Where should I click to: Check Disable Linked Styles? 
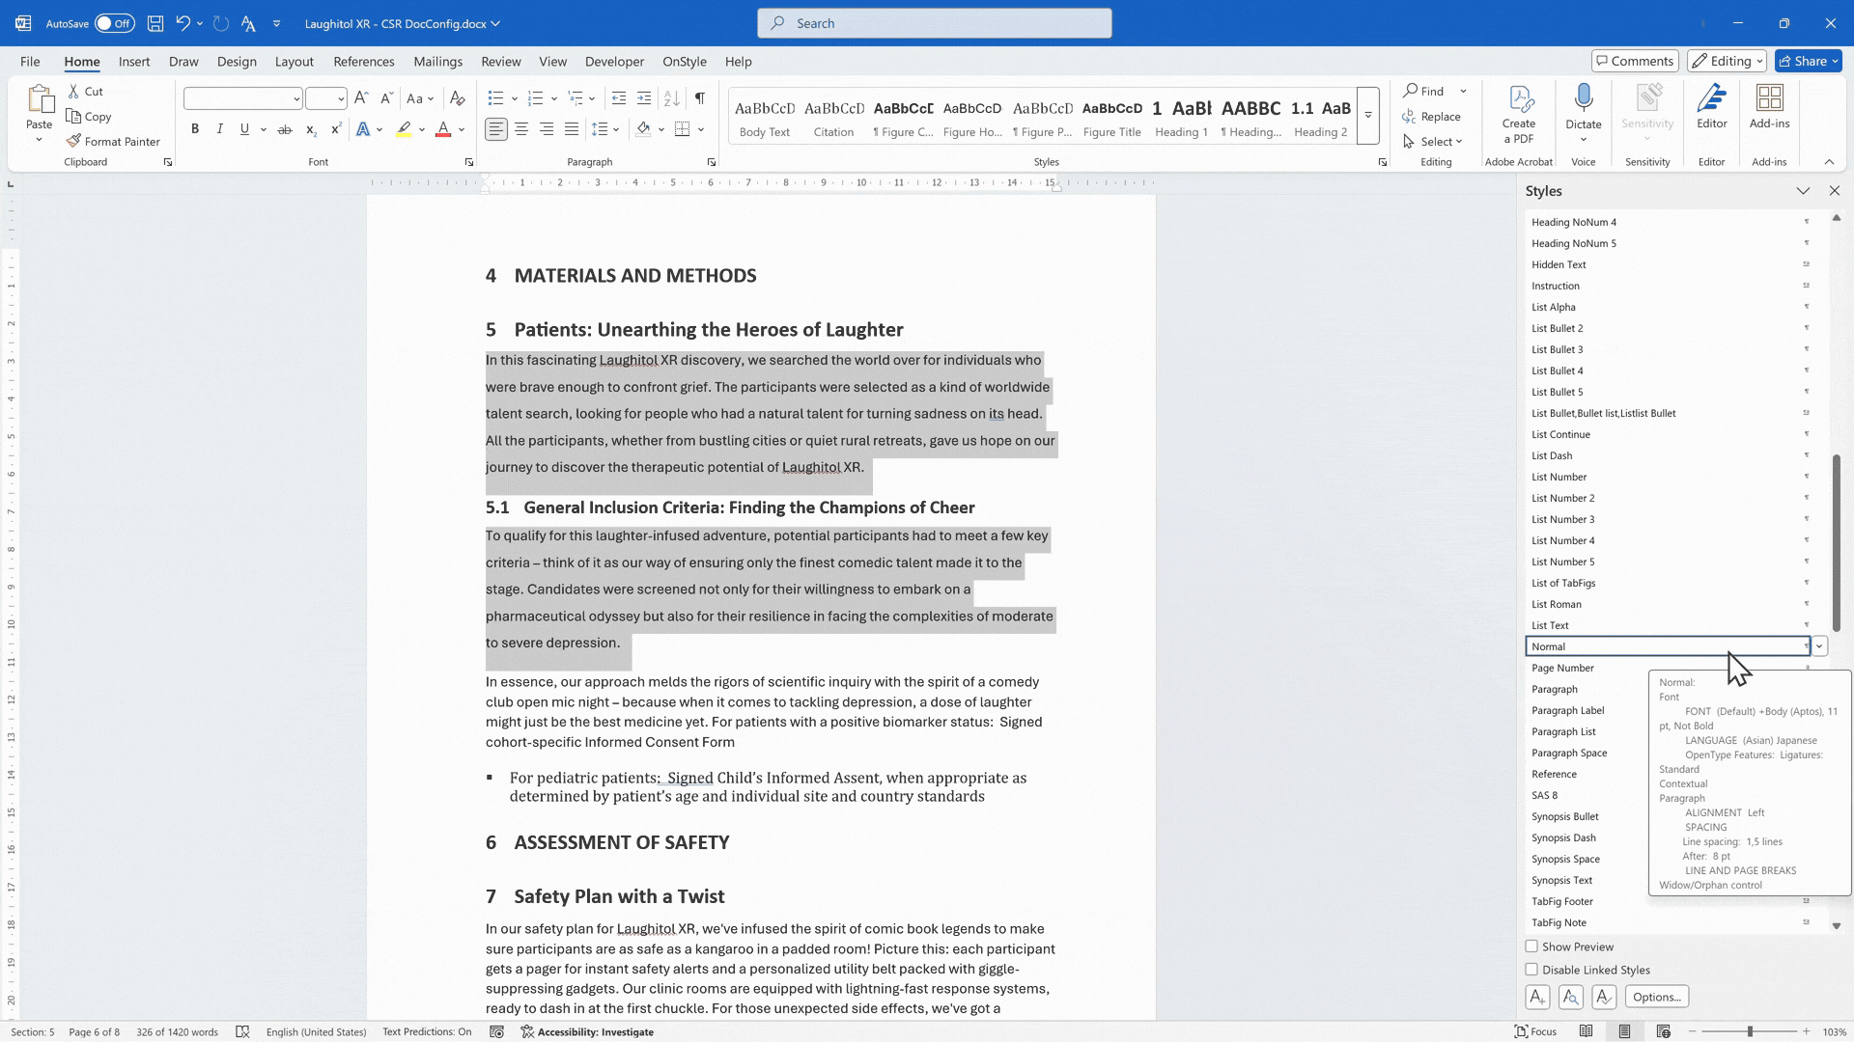coord(1531,970)
